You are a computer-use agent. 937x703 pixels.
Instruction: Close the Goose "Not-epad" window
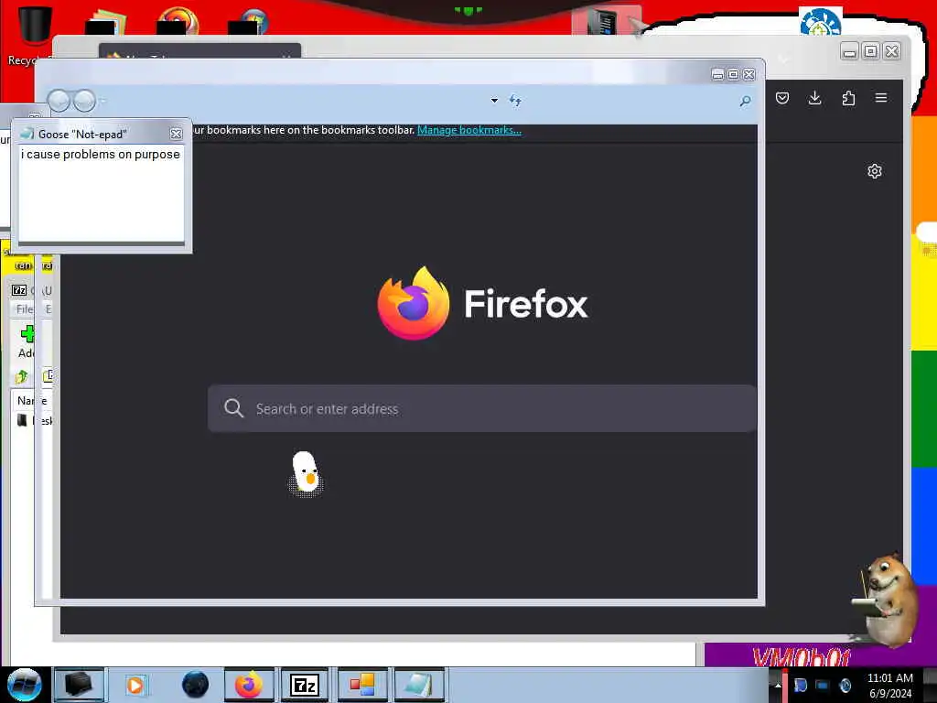tap(176, 134)
